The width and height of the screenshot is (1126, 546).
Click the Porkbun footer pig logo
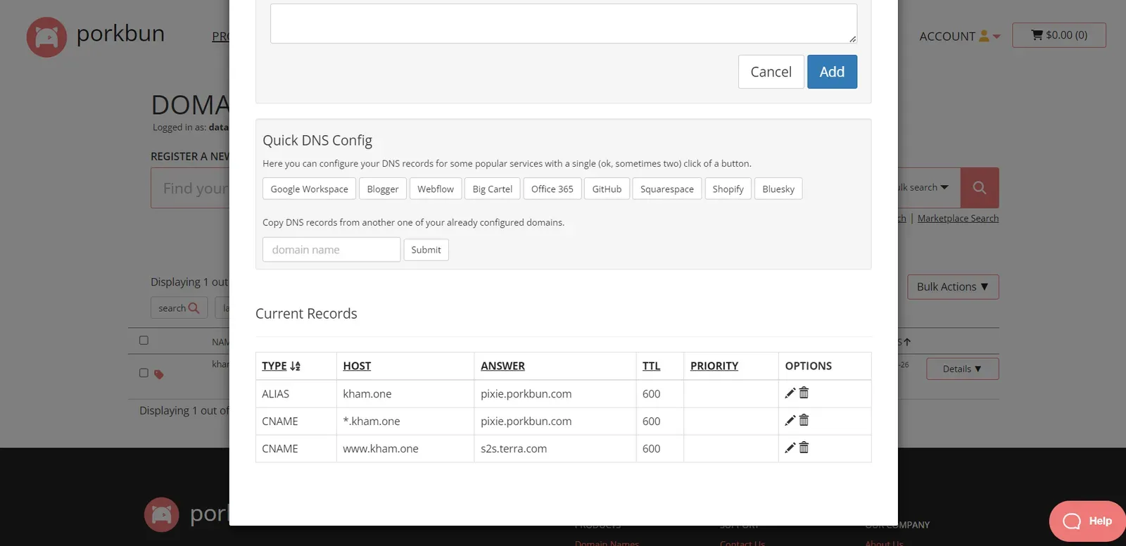(x=161, y=515)
